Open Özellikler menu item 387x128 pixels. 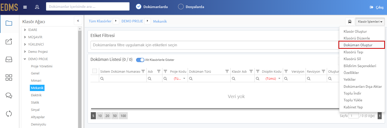(362, 73)
